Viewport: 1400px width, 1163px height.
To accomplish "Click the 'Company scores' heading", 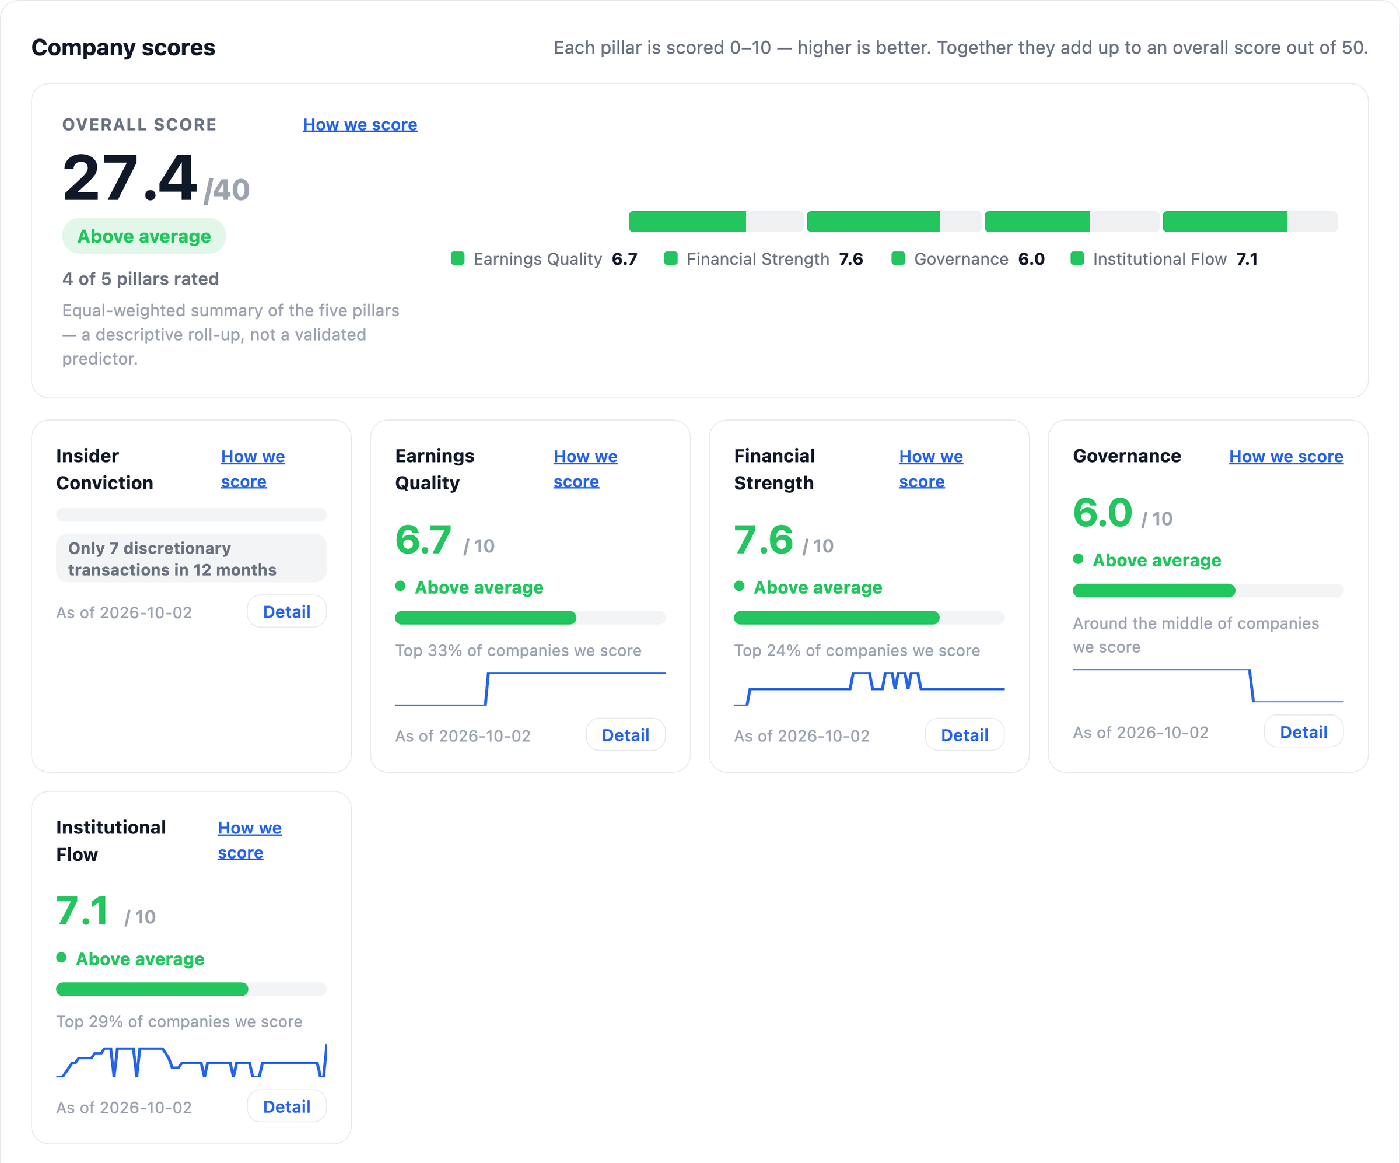I will 123,47.
